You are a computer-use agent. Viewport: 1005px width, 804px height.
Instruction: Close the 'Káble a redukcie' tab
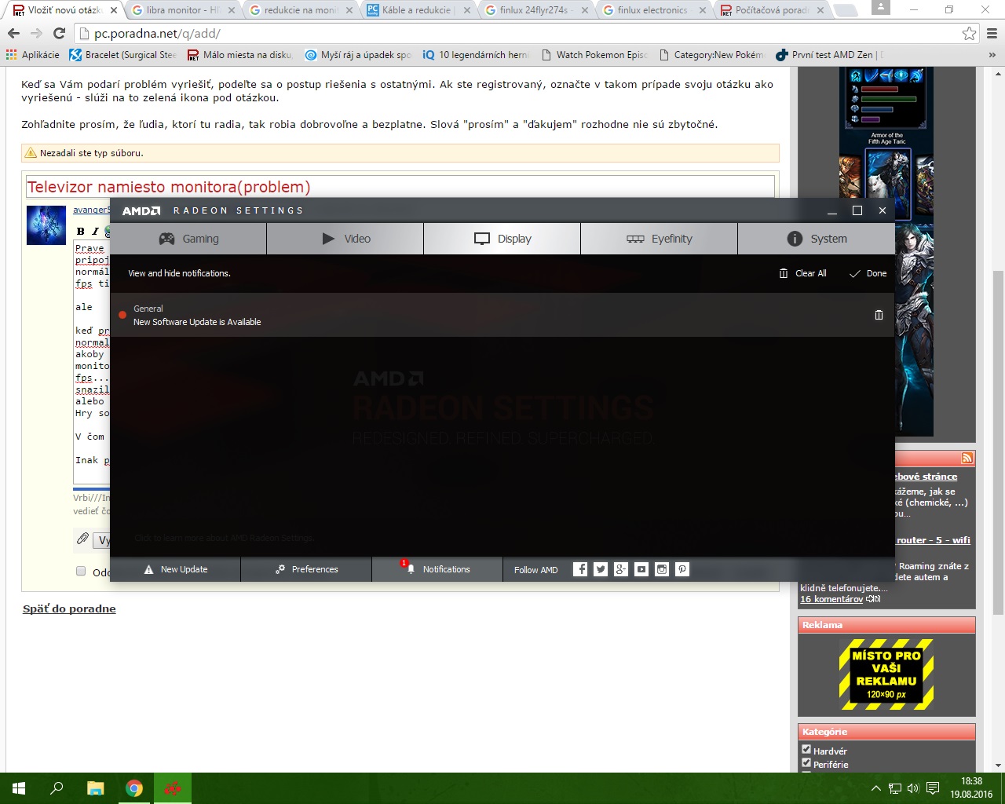pyautogui.click(x=467, y=10)
